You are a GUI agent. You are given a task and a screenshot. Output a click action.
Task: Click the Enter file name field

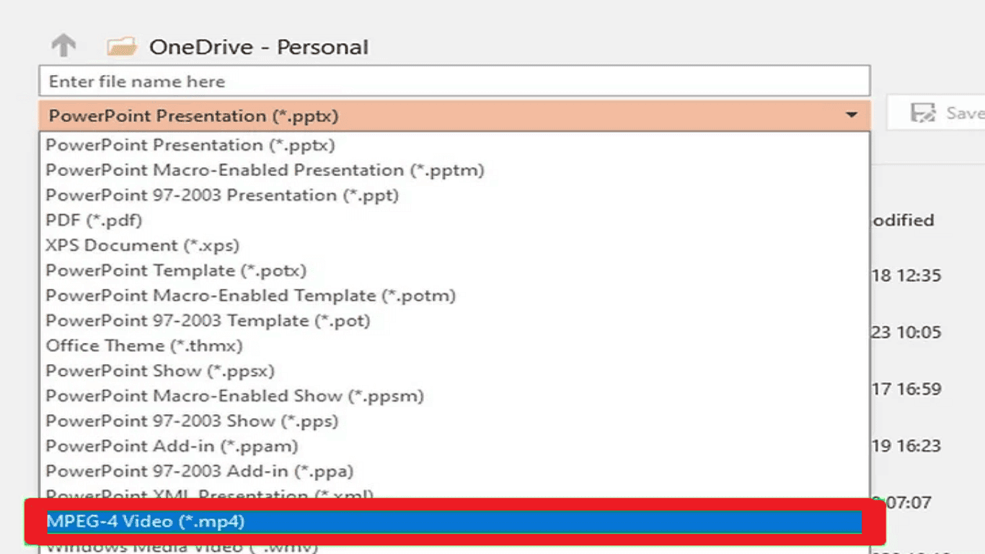(454, 81)
